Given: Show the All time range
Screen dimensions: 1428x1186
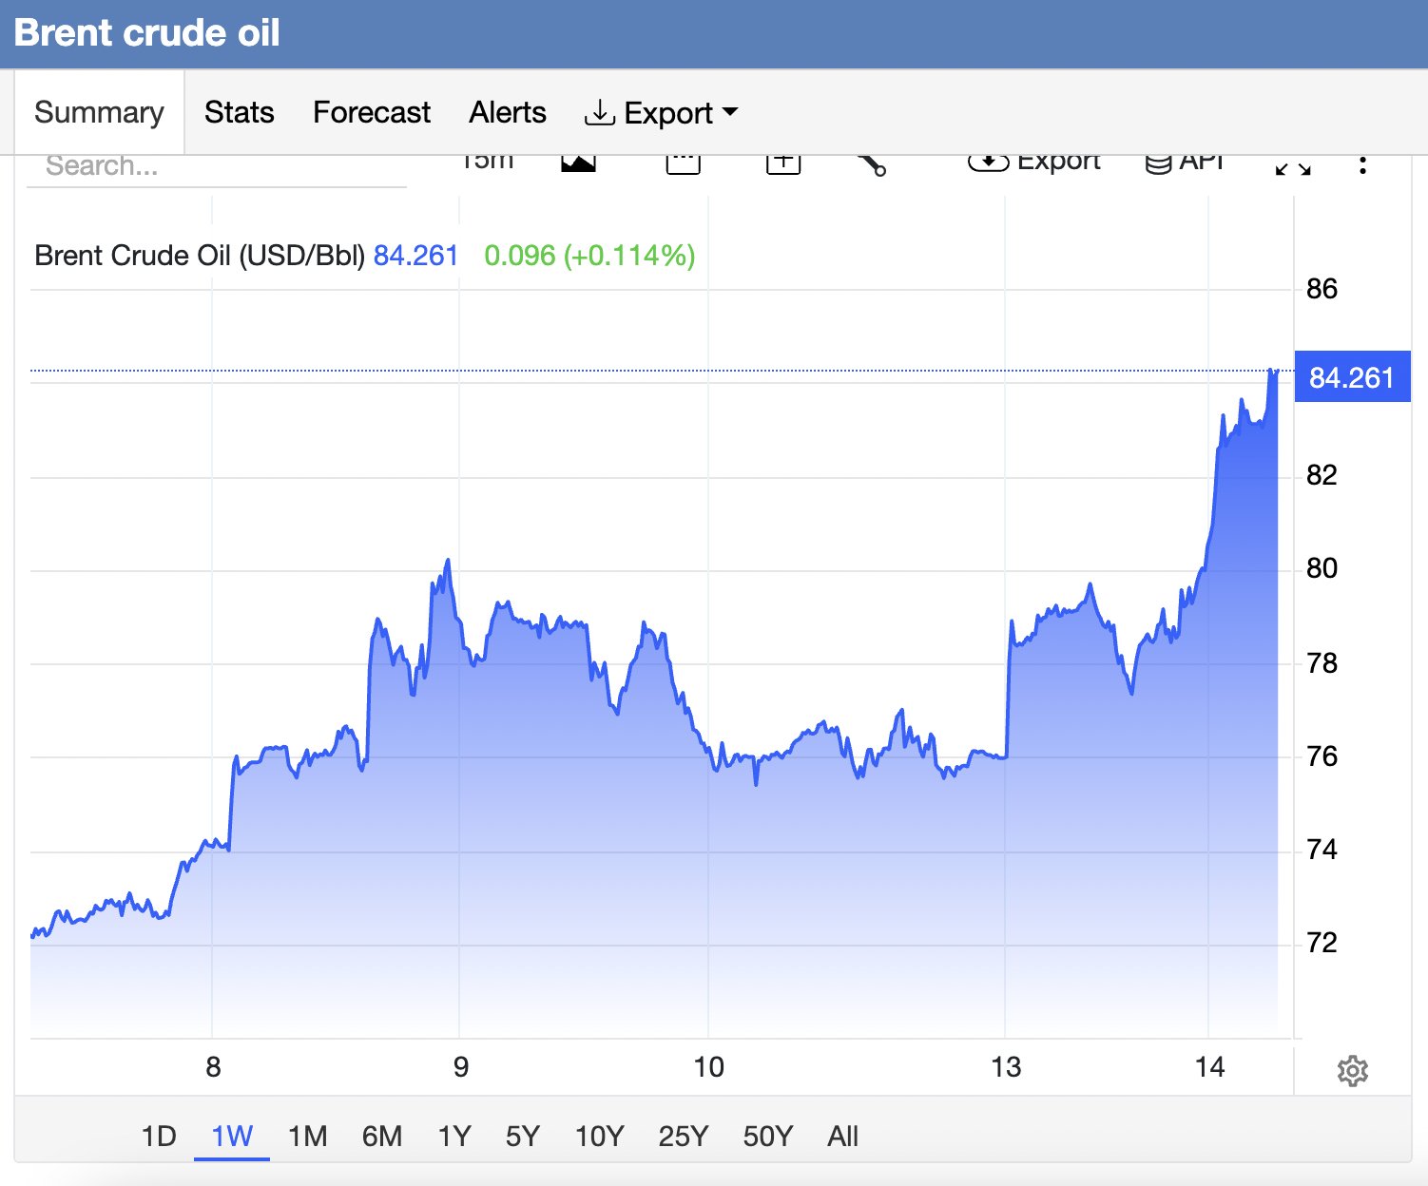Looking at the screenshot, I should (843, 1136).
